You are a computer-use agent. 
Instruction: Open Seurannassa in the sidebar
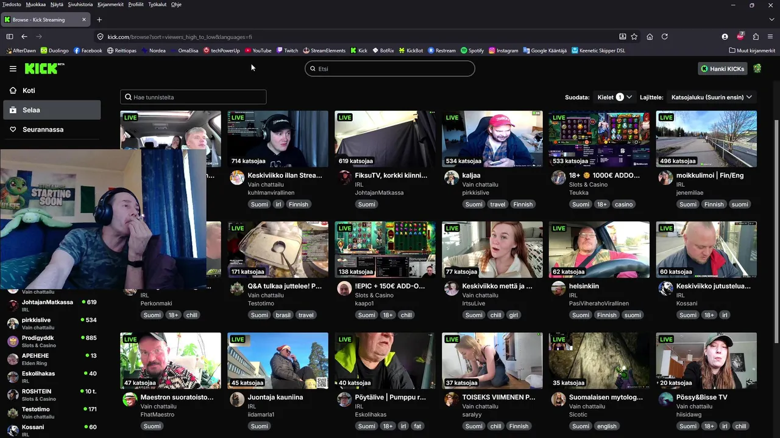pos(52,130)
